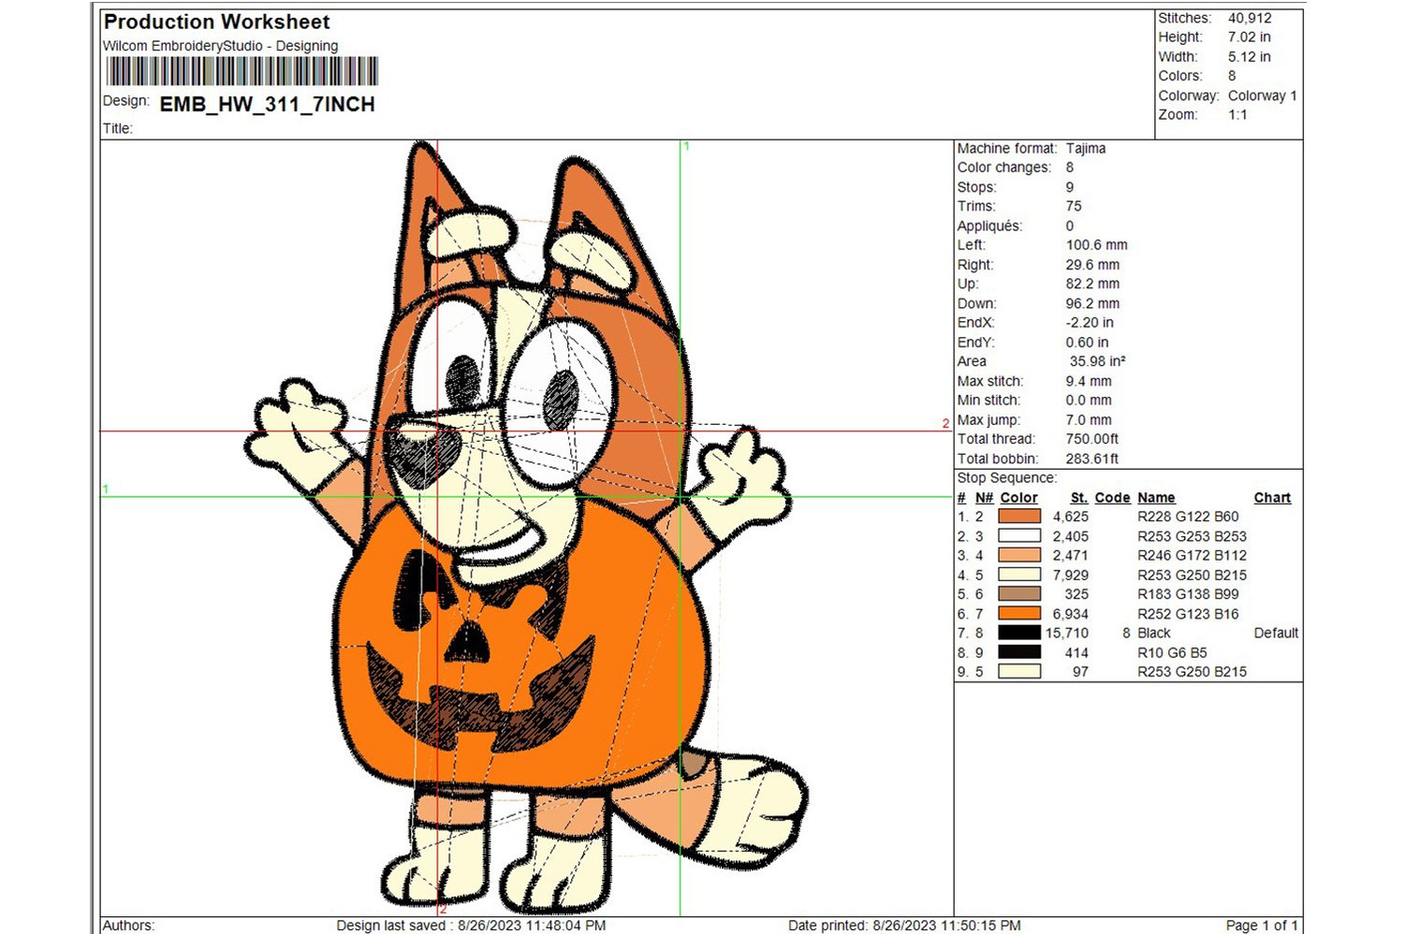Viewport: 1404px width, 934px height.
Task: Select the Stitches value 40,912
Action: coord(1250,18)
